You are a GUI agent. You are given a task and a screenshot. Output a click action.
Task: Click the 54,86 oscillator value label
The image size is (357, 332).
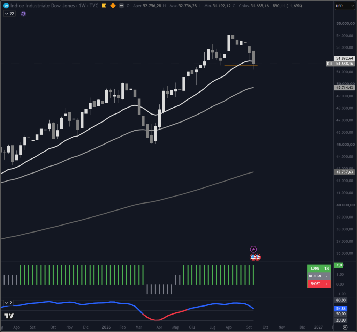click(341, 309)
